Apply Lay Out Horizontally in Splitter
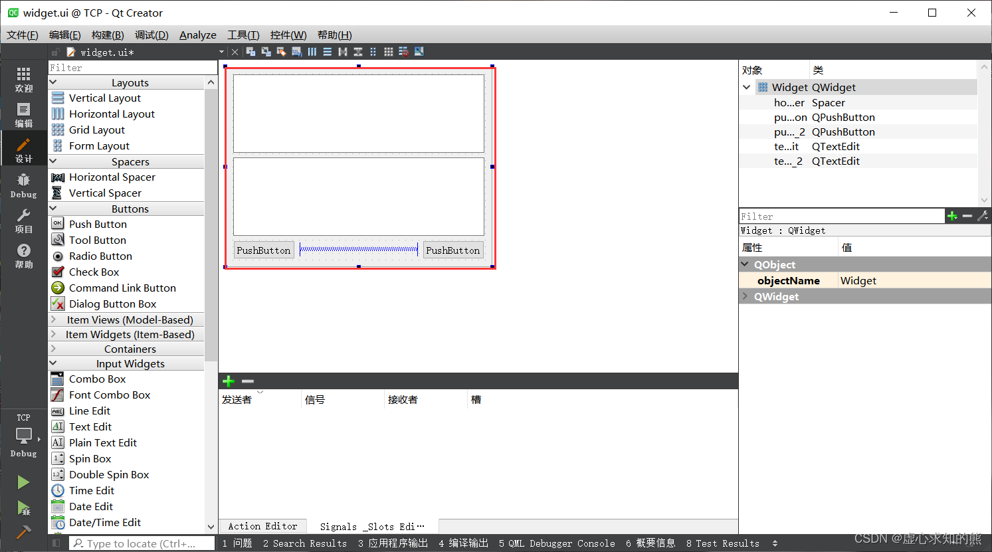Viewport: 992px width, 552px height. point(342,52)
